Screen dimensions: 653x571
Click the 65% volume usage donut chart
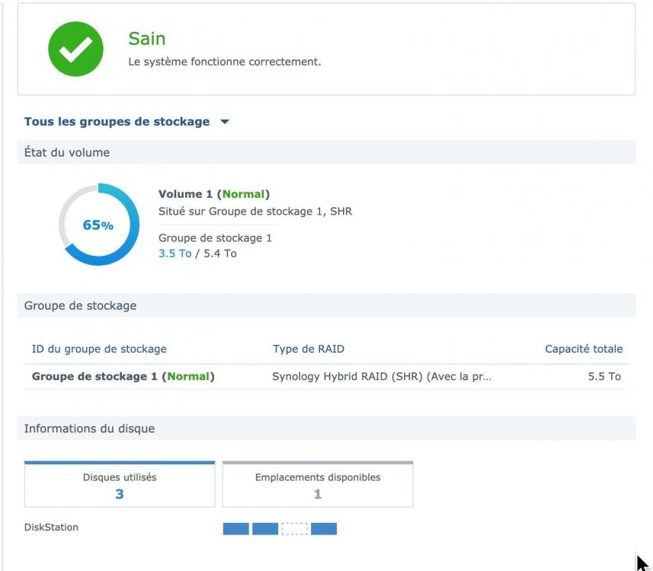point(98,225)
